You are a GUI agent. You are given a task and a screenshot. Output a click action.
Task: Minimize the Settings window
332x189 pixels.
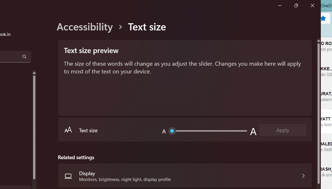tap(280, 5)
